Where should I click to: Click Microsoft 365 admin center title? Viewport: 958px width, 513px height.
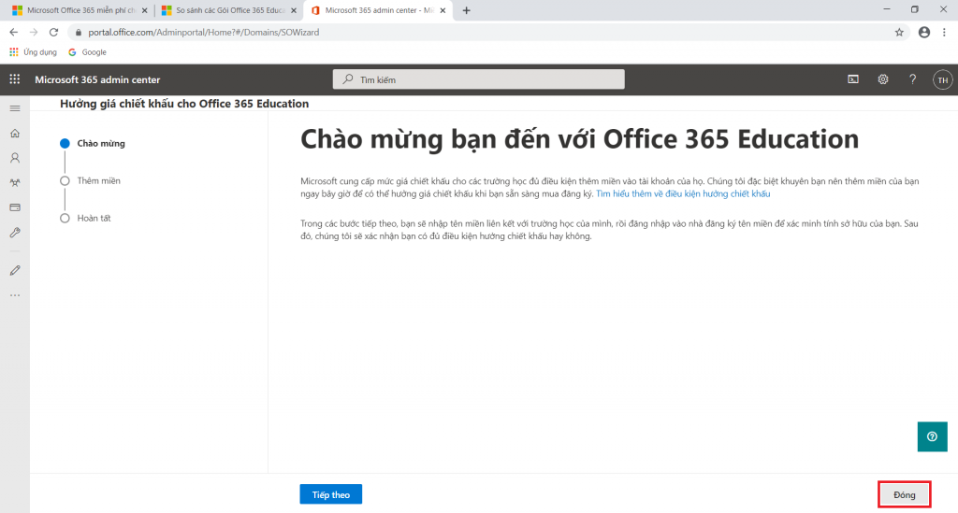[97, 80]
